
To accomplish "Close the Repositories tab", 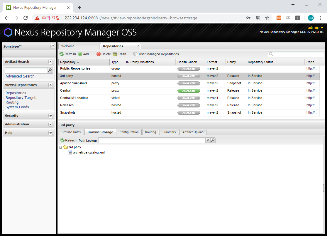I will tap(138, 45).
